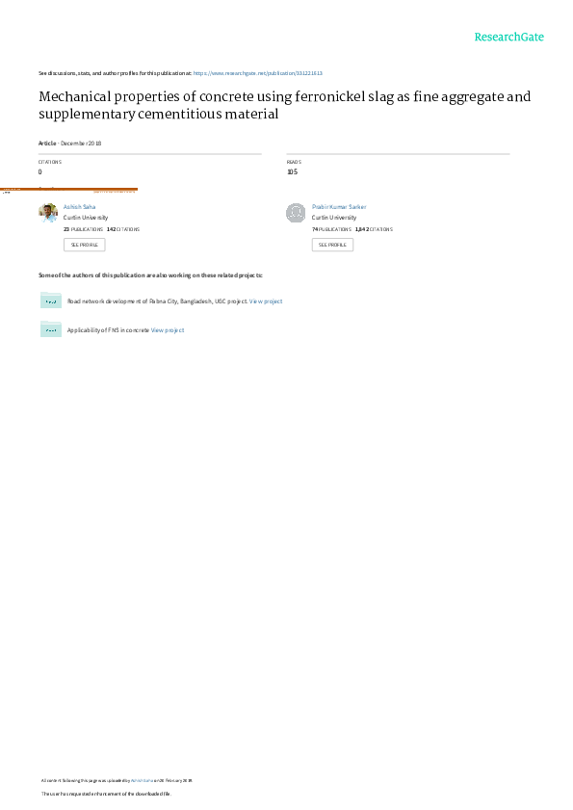Image resolution: width=573 pixels, height=810 pixels.
Task: Click the FNS in concrete project folder icon
Action: (x=51, y=329)
